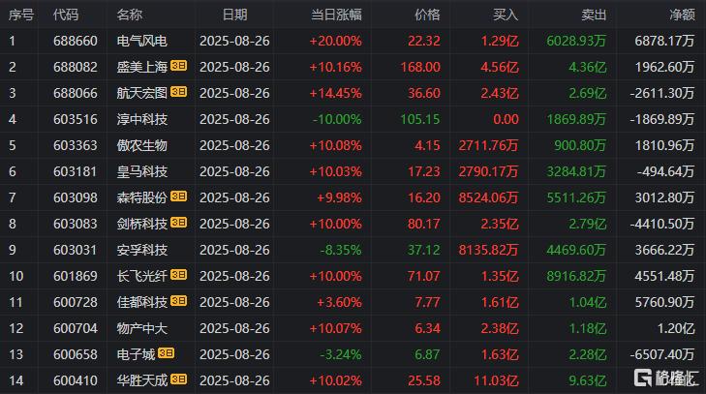Click the badge icon beside 佳都科技

(179, 301)
